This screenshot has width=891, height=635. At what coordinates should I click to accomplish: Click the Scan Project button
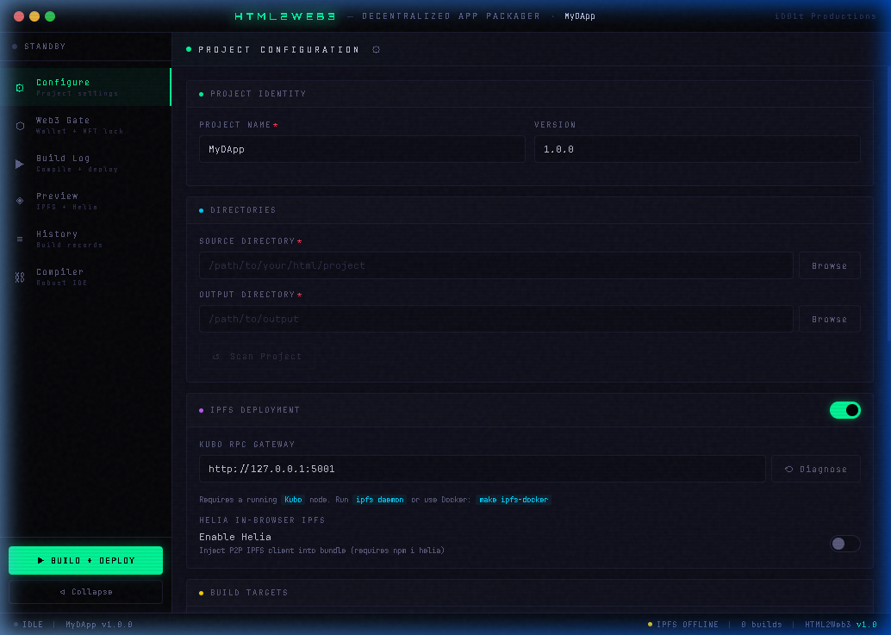point(257,357)
